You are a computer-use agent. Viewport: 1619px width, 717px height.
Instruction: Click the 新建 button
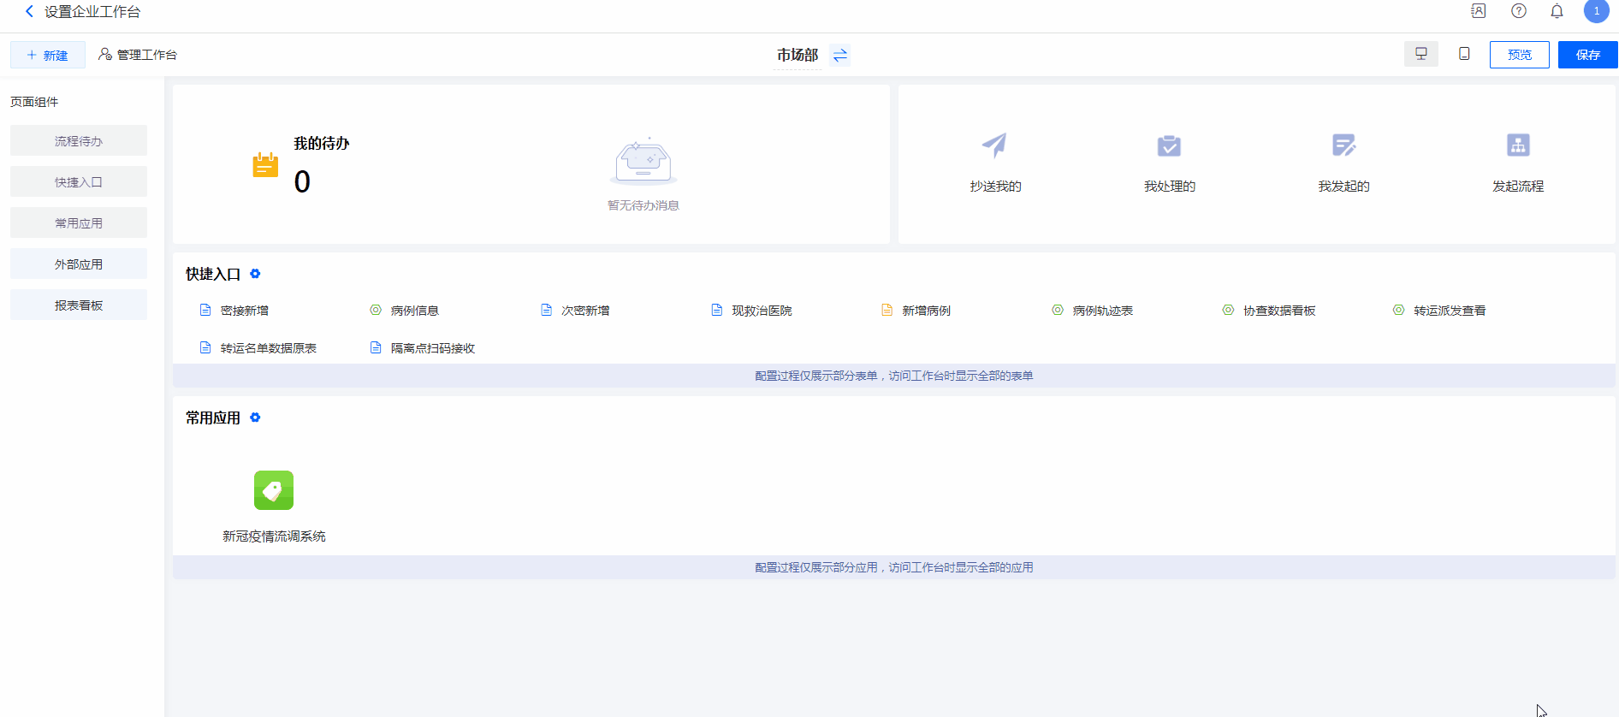pos(48,55)
